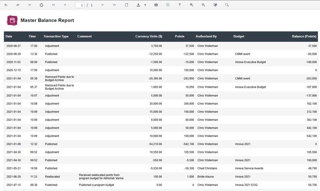Image resolution: width=320 pixels, height=191 pixels.
Task: Click Received reallocated points comment text
Action: pos(101,177)
